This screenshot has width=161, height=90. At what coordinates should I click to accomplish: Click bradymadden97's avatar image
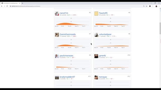(x=57, y=77)
